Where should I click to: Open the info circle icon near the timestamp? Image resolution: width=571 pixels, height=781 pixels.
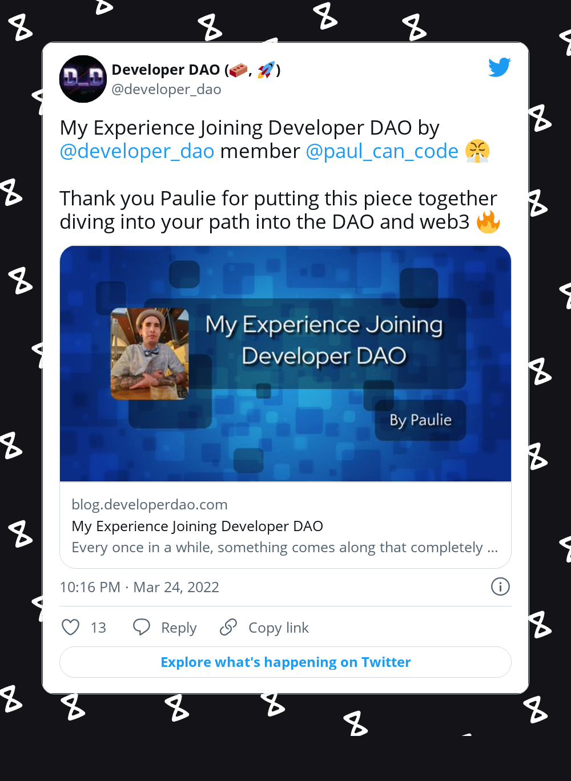pos(500,586)
